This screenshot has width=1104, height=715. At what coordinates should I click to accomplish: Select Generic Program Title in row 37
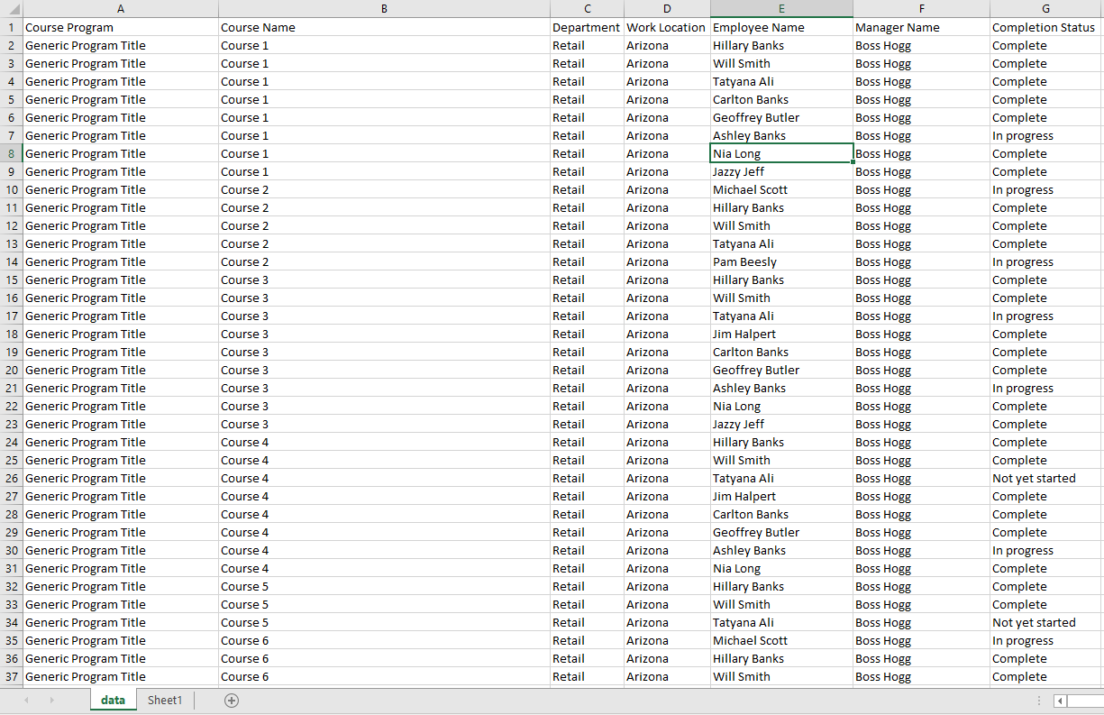tap(121, 676)
